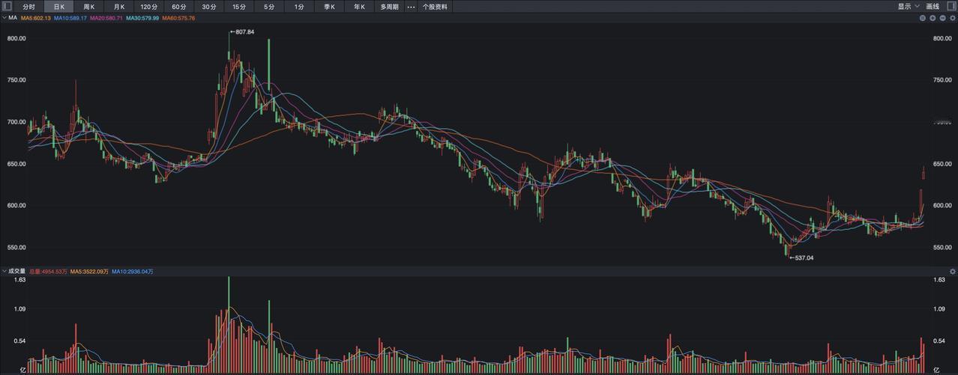The width and height of the screenshot is (958, 375).
Task: Select the 年K yearly chart tab
Action: point(359,6)
